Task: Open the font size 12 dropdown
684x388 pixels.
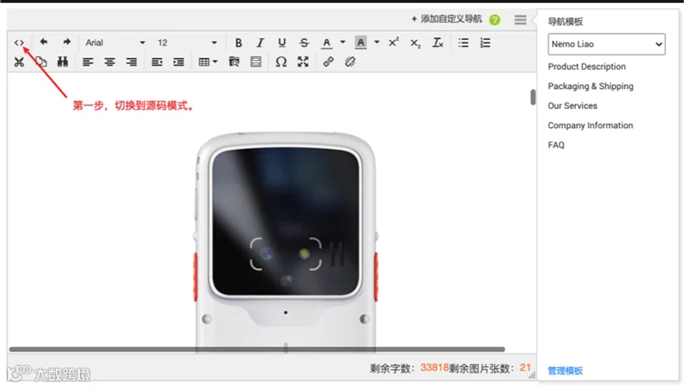Action: pyautogui.click(x=187, y=43)
